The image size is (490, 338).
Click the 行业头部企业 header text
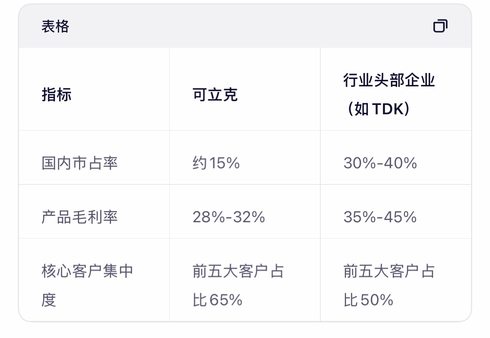(389, 80)
